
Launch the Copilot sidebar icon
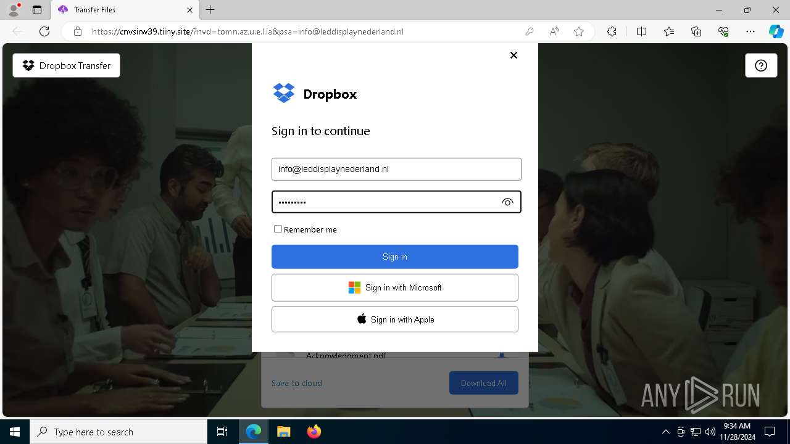[x=776, y=31]
